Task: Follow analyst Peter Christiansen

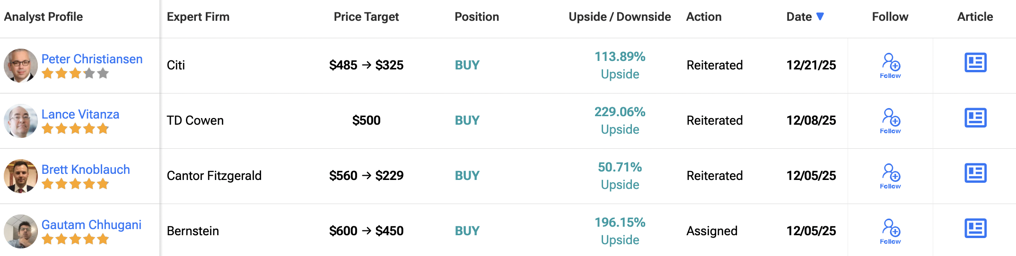Action: click(890, 65)
